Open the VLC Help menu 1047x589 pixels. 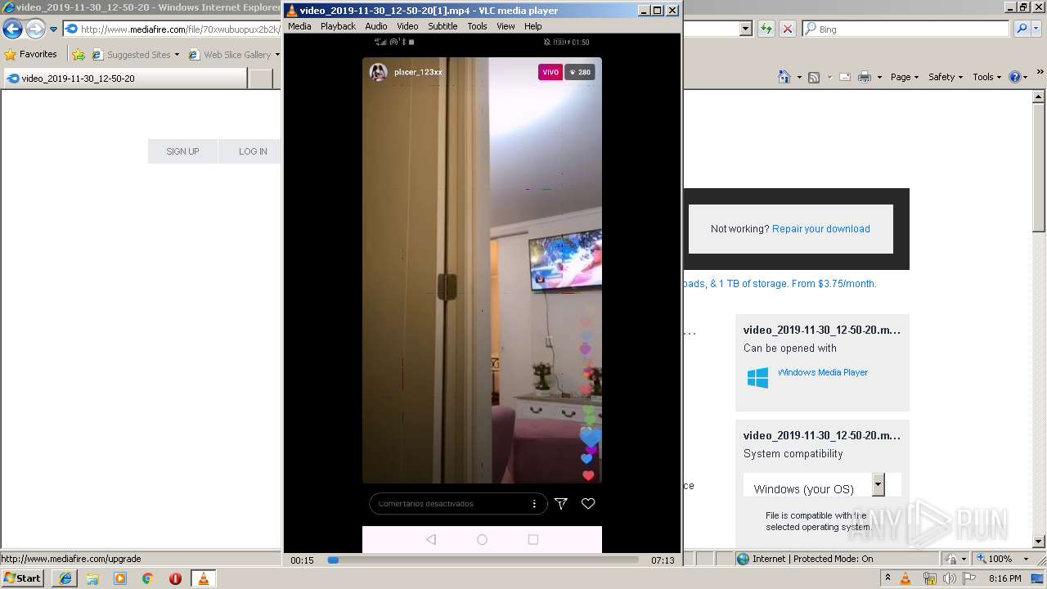(x=533, y=26)
